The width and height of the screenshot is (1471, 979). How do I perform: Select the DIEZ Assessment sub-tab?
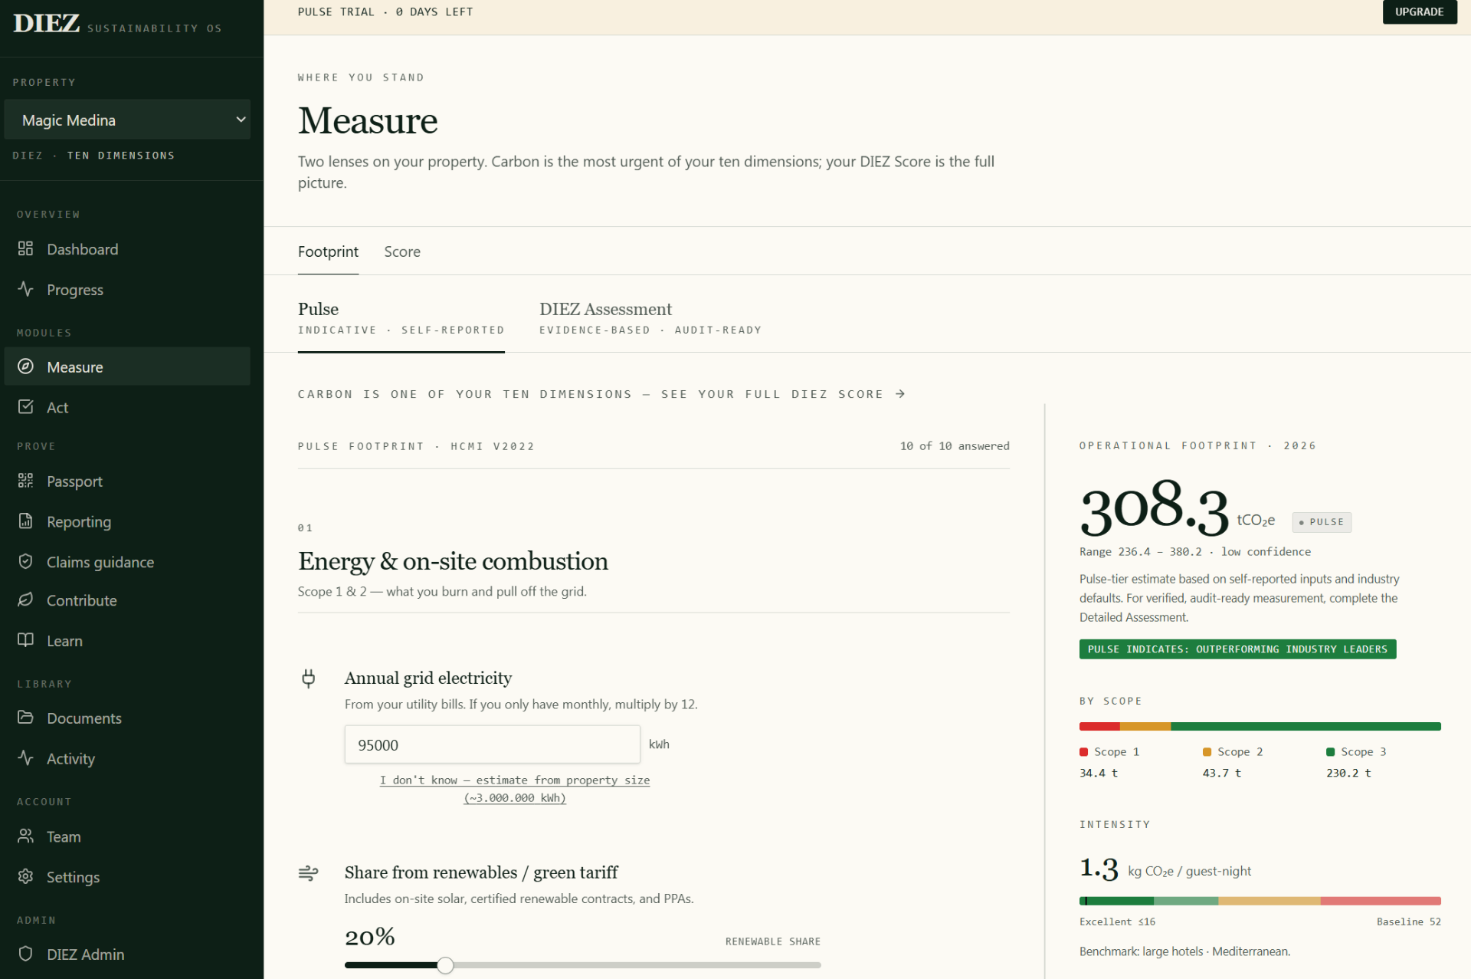(650, 318)
